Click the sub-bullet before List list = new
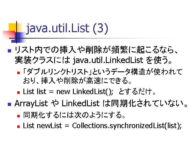The height and width of the screenshot is (146, 194). (18, 92)
